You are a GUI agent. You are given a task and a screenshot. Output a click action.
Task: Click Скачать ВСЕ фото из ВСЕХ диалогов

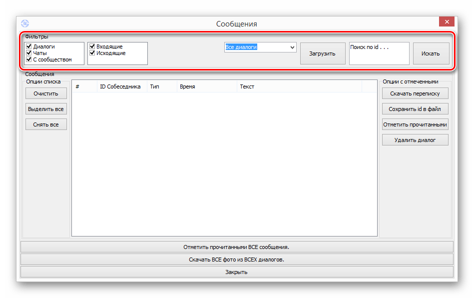[x=237, y=259]
